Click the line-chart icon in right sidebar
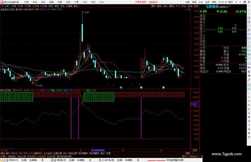 (249, 26)
